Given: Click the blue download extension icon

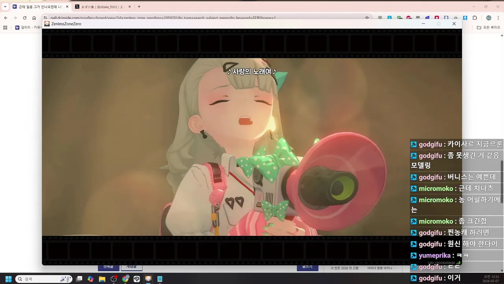Looking at the screenshot, I should [x=465, y=18].
